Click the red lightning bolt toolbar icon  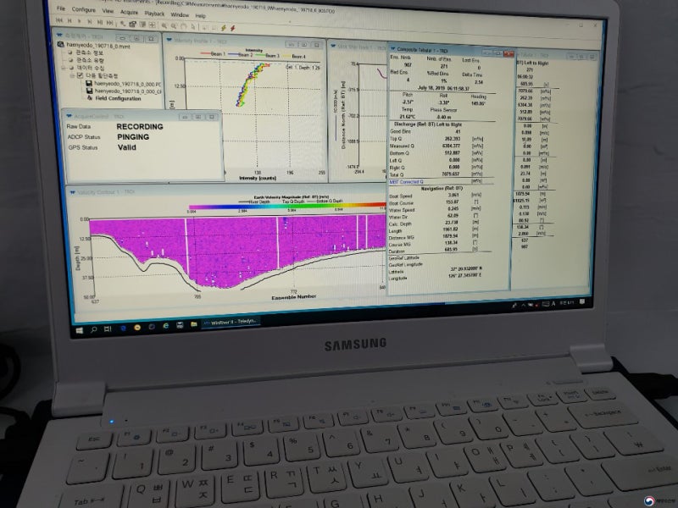pyautogui.click(x=232, y=29)
